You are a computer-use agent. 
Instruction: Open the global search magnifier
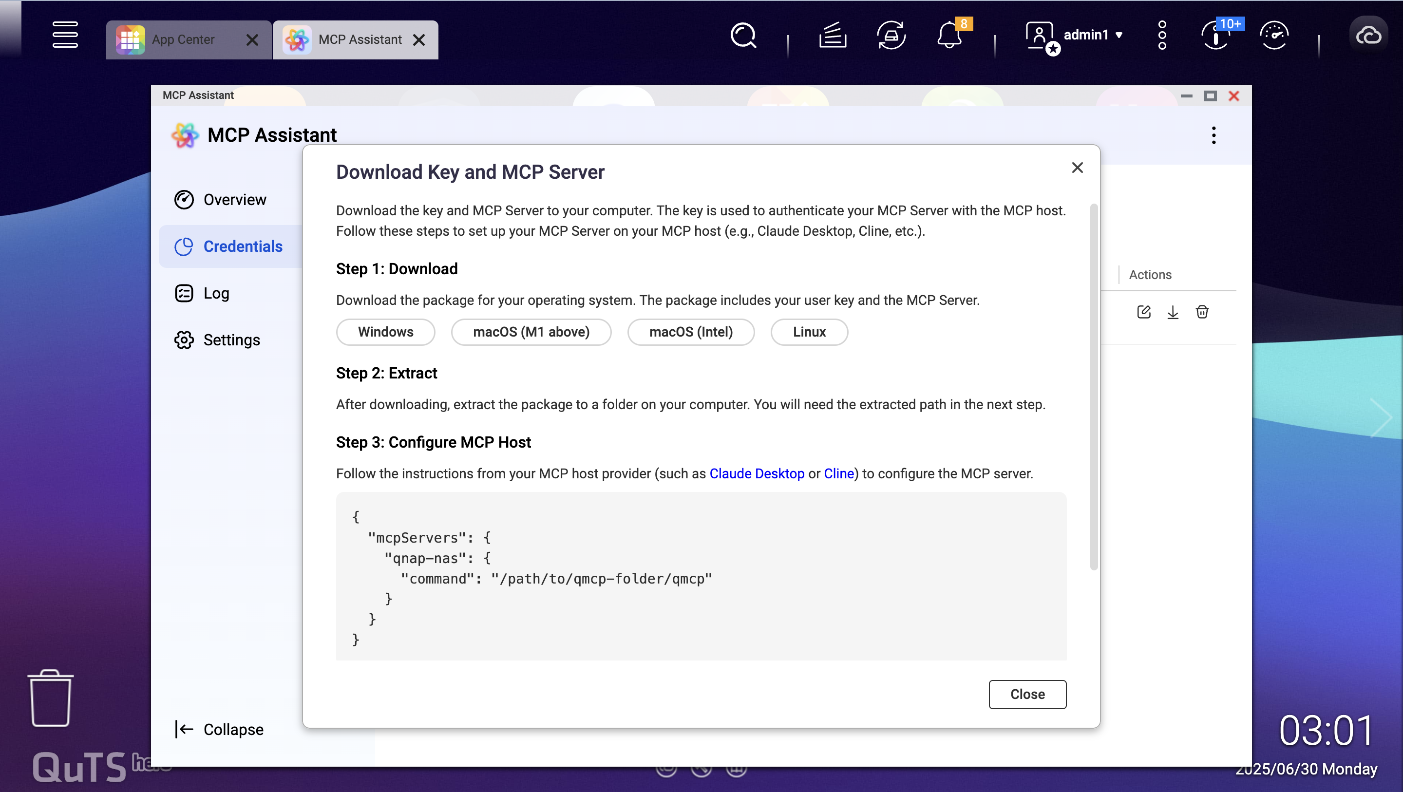point(743,35)
